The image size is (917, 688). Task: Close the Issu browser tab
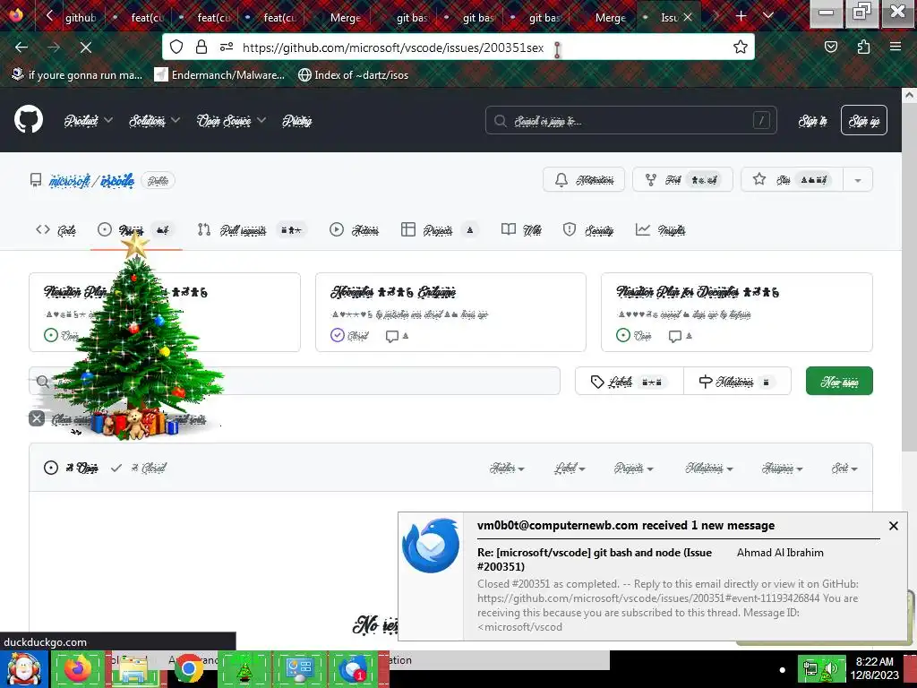coord(688,17)
